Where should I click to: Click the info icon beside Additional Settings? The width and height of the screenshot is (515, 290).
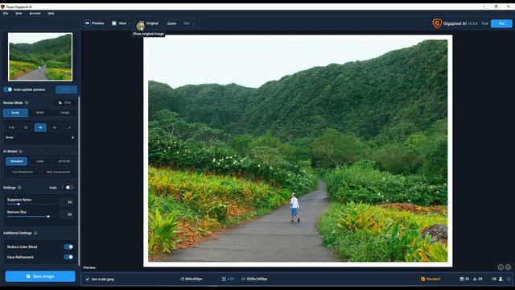click(35, 233)
